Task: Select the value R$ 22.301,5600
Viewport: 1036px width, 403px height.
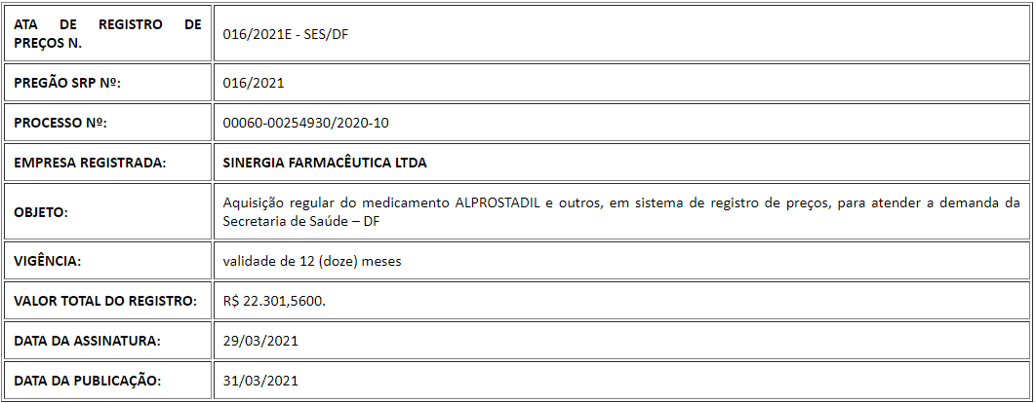Action: click(274, 301)
